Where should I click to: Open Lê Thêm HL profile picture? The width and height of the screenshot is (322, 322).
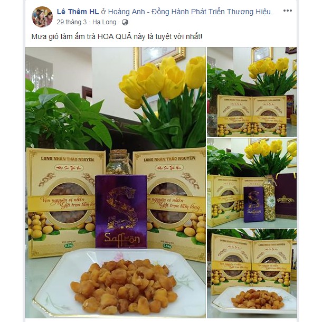click(42, 17)
